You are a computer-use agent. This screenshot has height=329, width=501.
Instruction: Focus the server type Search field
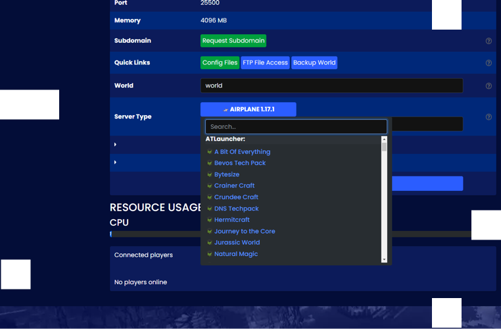tap(296, 126)
